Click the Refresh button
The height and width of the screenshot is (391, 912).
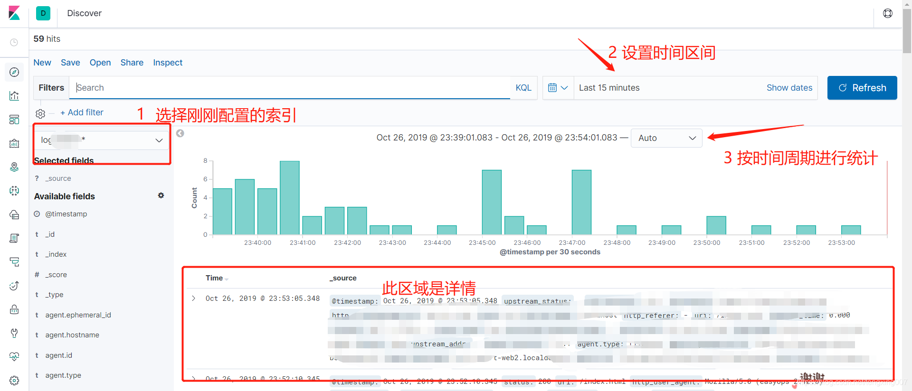[x=862, y=88]
